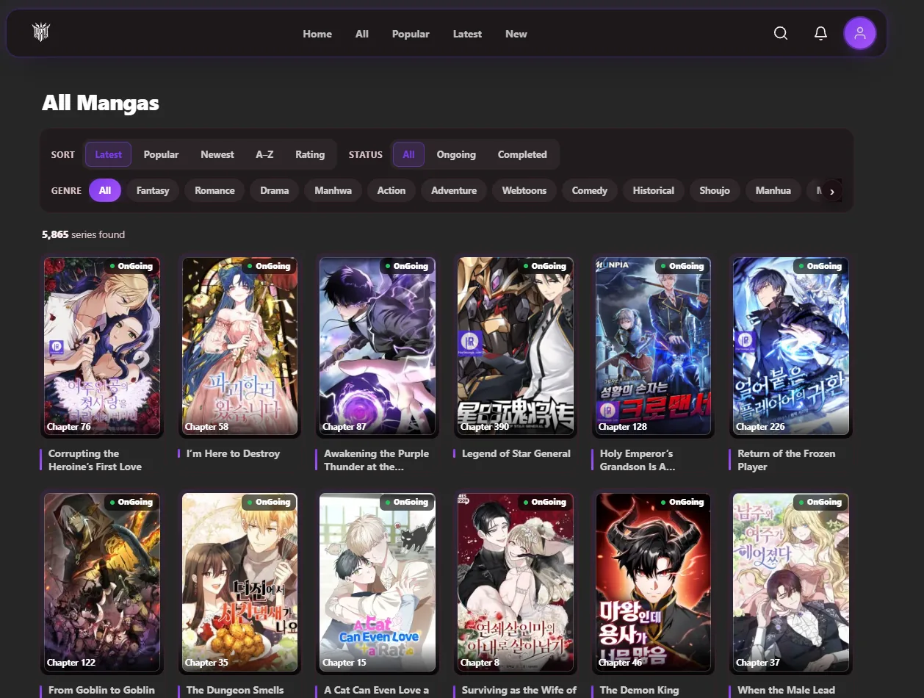
Task: Filter status by Ongoing
Action: (x=456, y=154)
